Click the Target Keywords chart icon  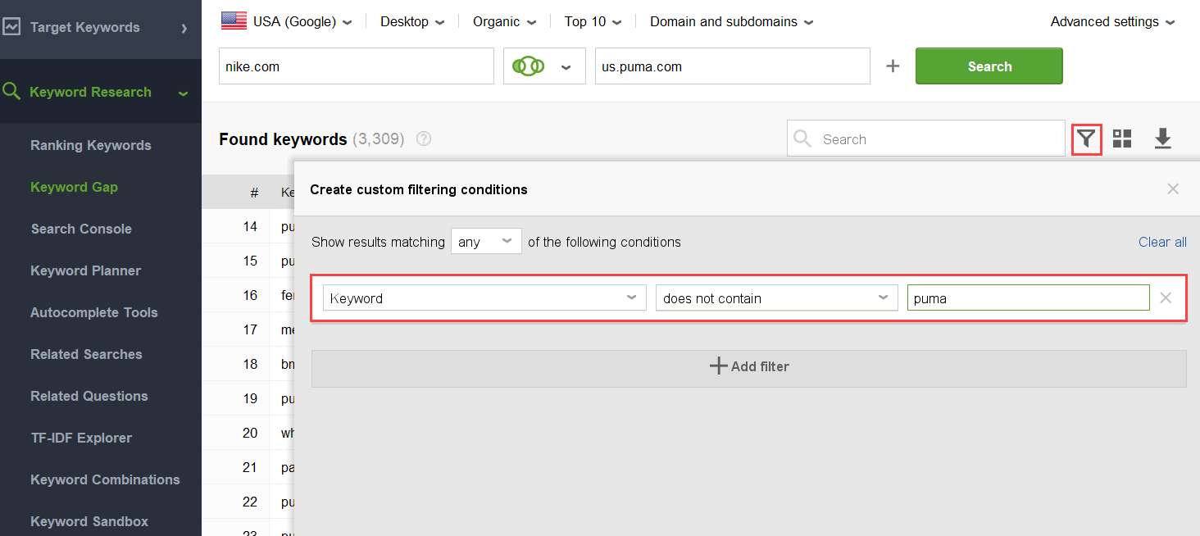point(11,27)
